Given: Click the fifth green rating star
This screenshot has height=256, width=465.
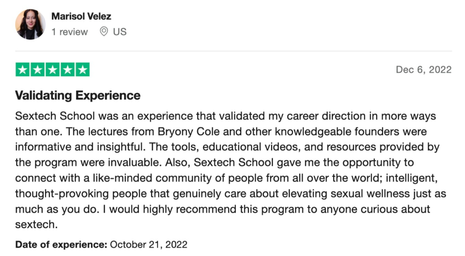Looking at the screenshot, I should (x=83, y=70).
